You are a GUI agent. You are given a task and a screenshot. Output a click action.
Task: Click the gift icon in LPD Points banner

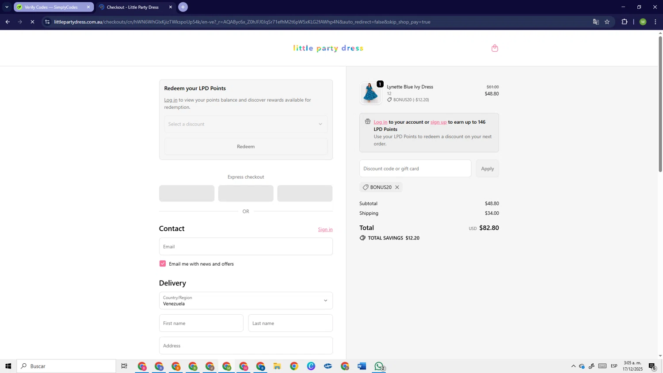pyautogui.click(x=368, y=122)
